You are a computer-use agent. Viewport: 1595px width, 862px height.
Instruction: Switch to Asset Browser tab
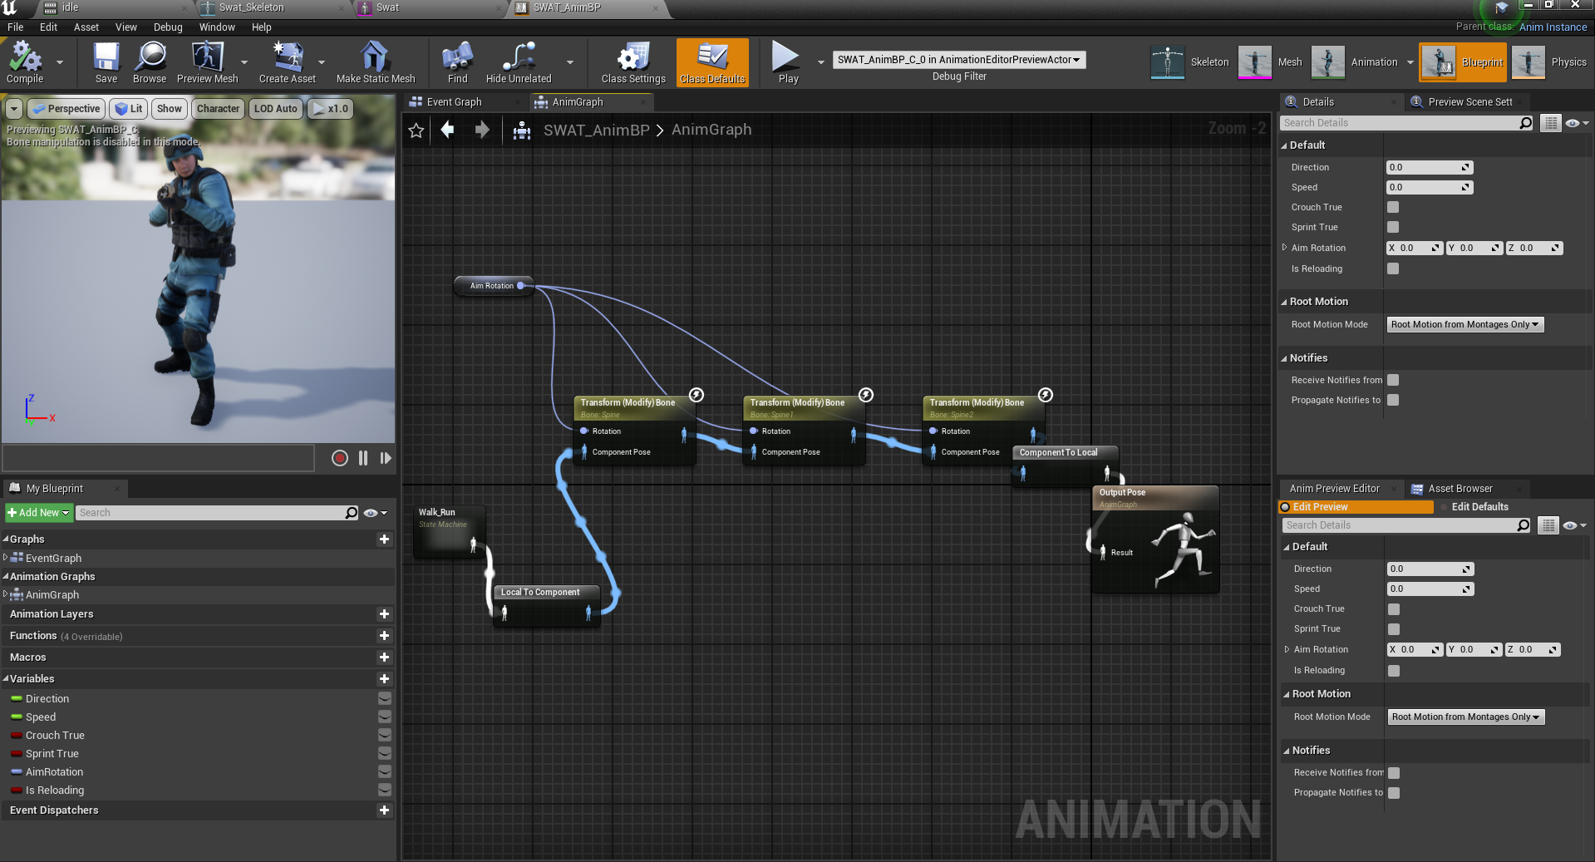coord(1460,489)
